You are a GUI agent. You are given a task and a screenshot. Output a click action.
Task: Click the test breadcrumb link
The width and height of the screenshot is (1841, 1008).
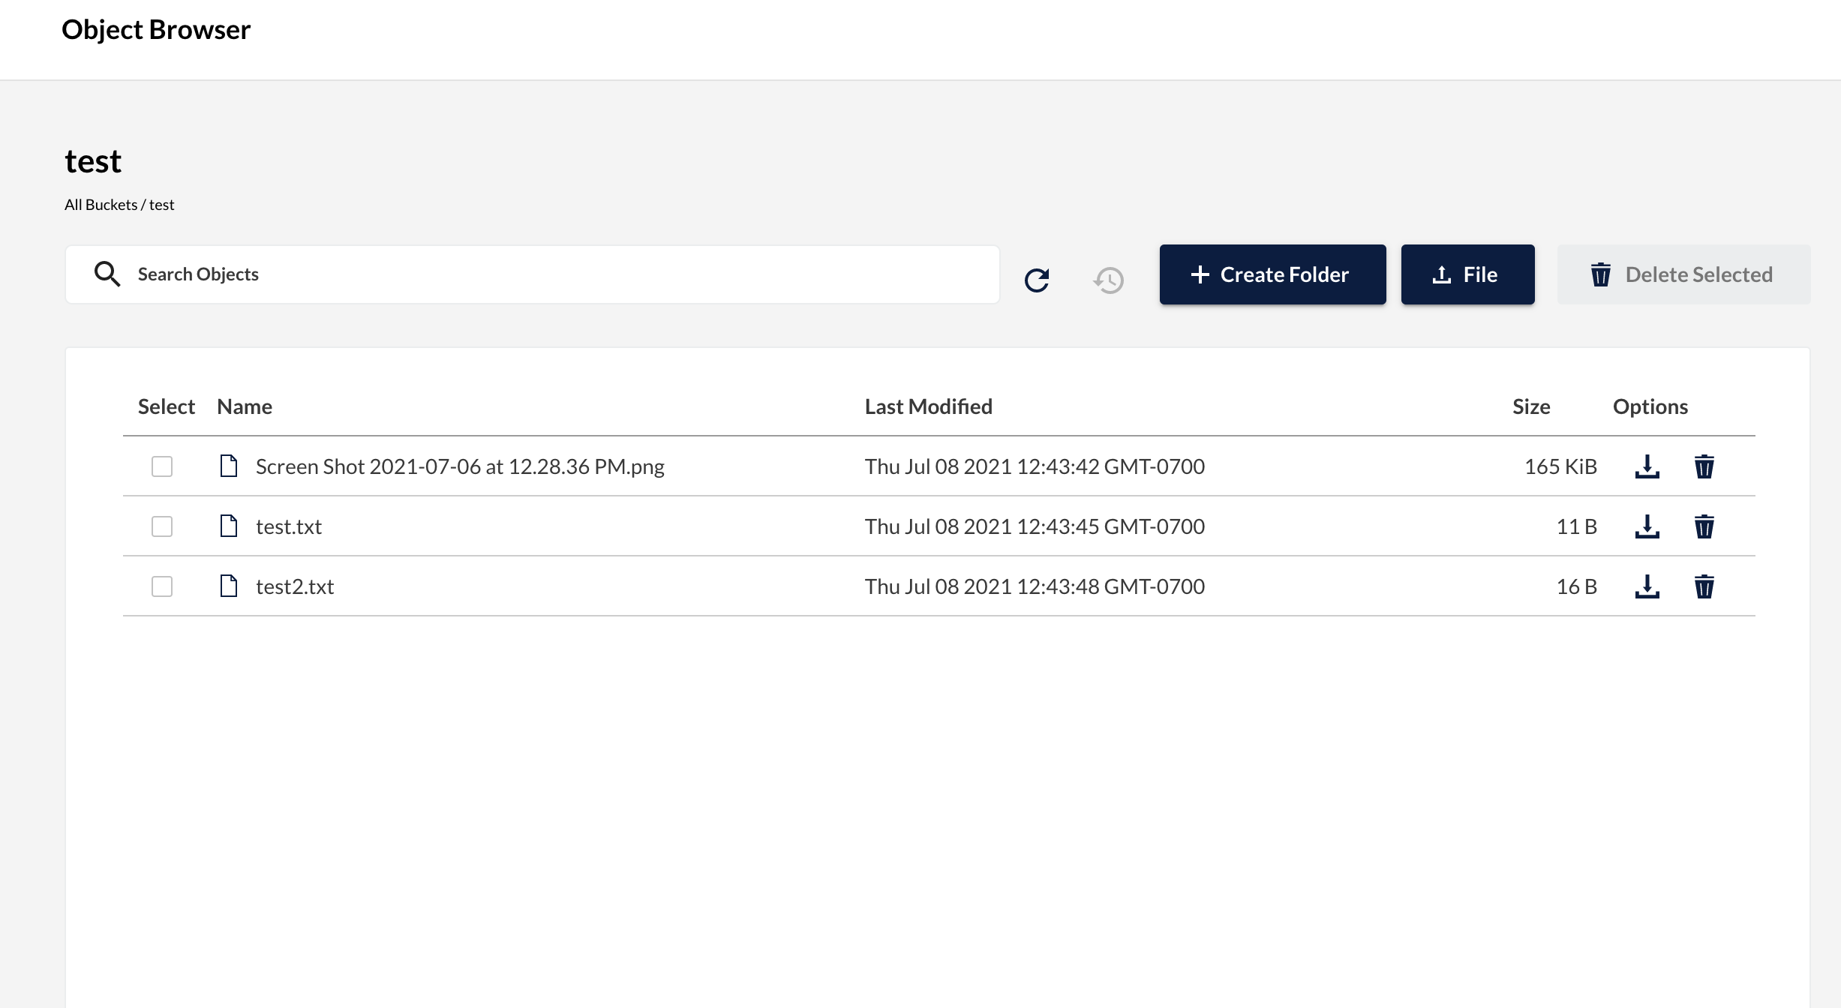pos(161,205)
